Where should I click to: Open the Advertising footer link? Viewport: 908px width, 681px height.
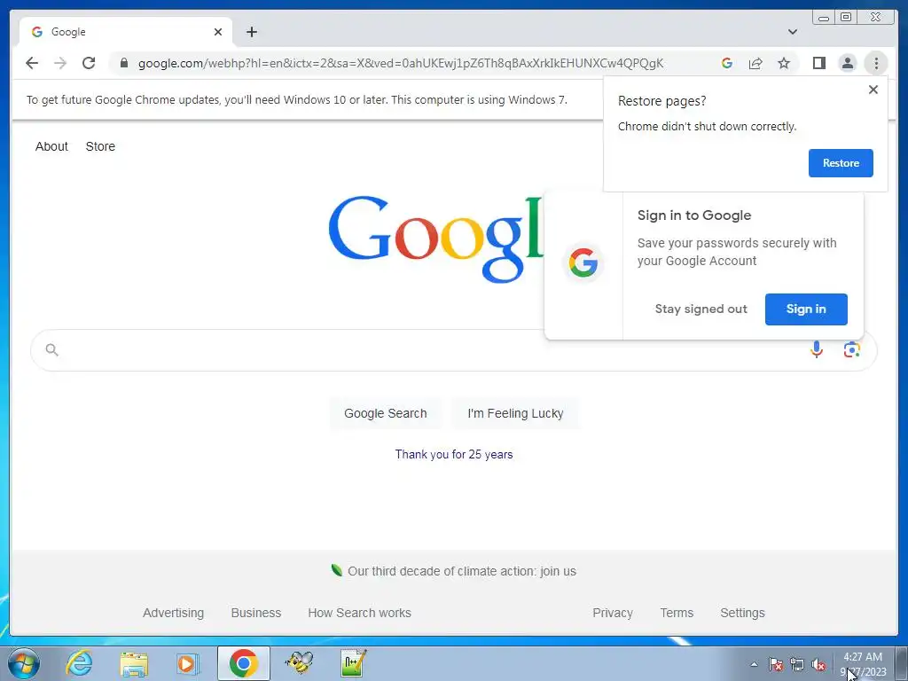click(173, 613)
